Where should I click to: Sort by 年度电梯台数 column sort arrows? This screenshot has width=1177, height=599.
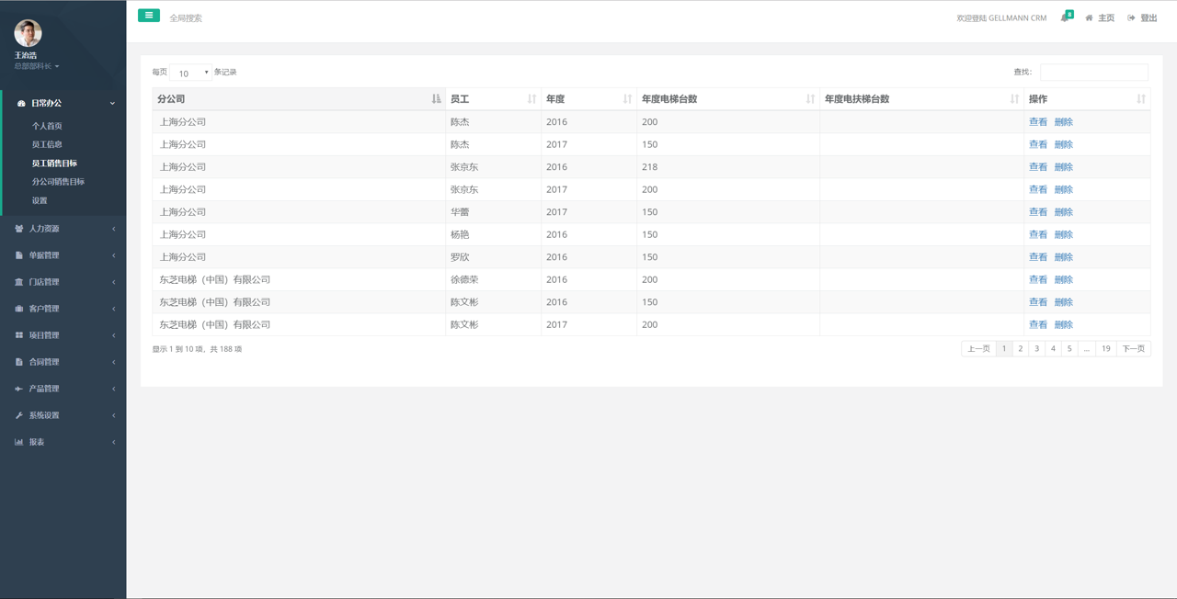click(x=810, y=99)
